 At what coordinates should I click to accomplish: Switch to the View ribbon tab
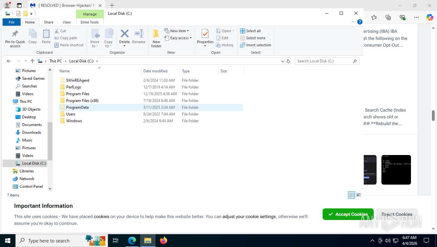pyautogui.click(x=67, y=22)
